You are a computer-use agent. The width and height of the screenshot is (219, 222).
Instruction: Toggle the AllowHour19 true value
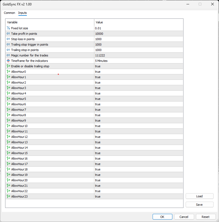pos(98,175)
